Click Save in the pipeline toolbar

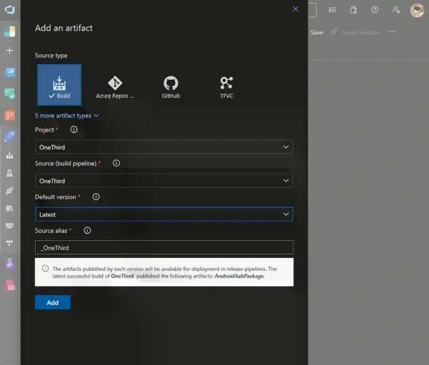(x=317, y=32)
